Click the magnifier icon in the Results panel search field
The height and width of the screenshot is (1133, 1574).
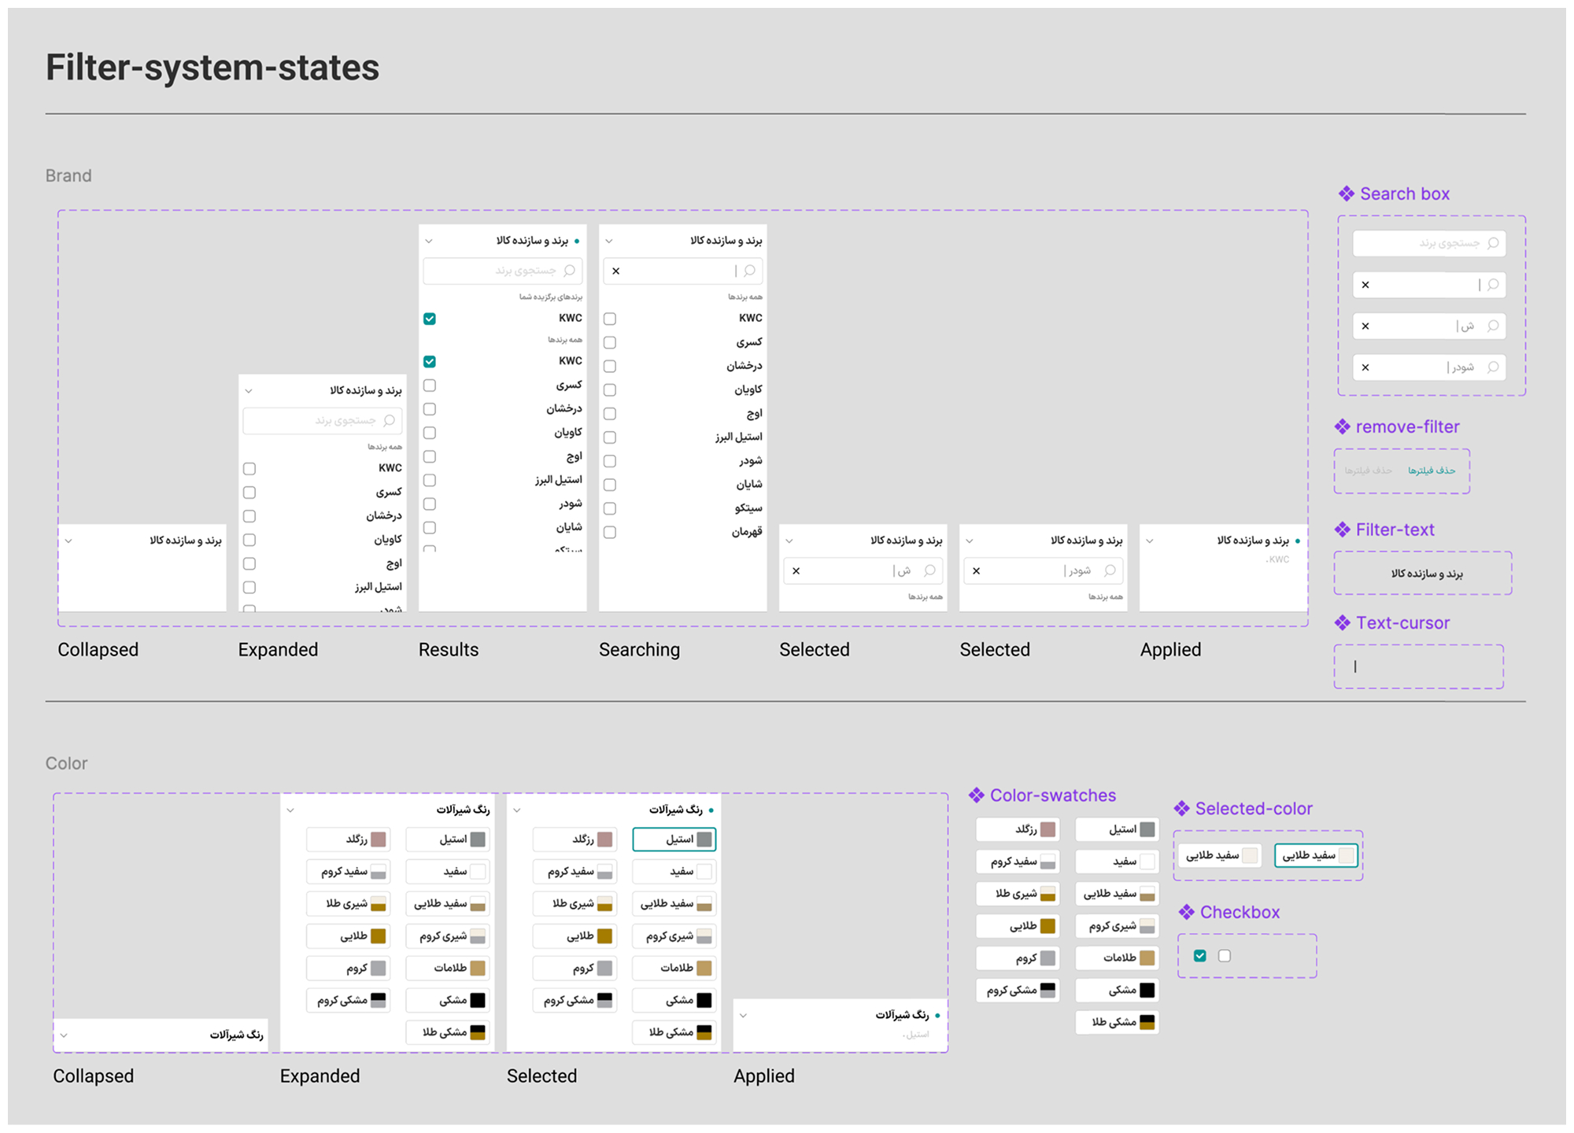(569, 271)
